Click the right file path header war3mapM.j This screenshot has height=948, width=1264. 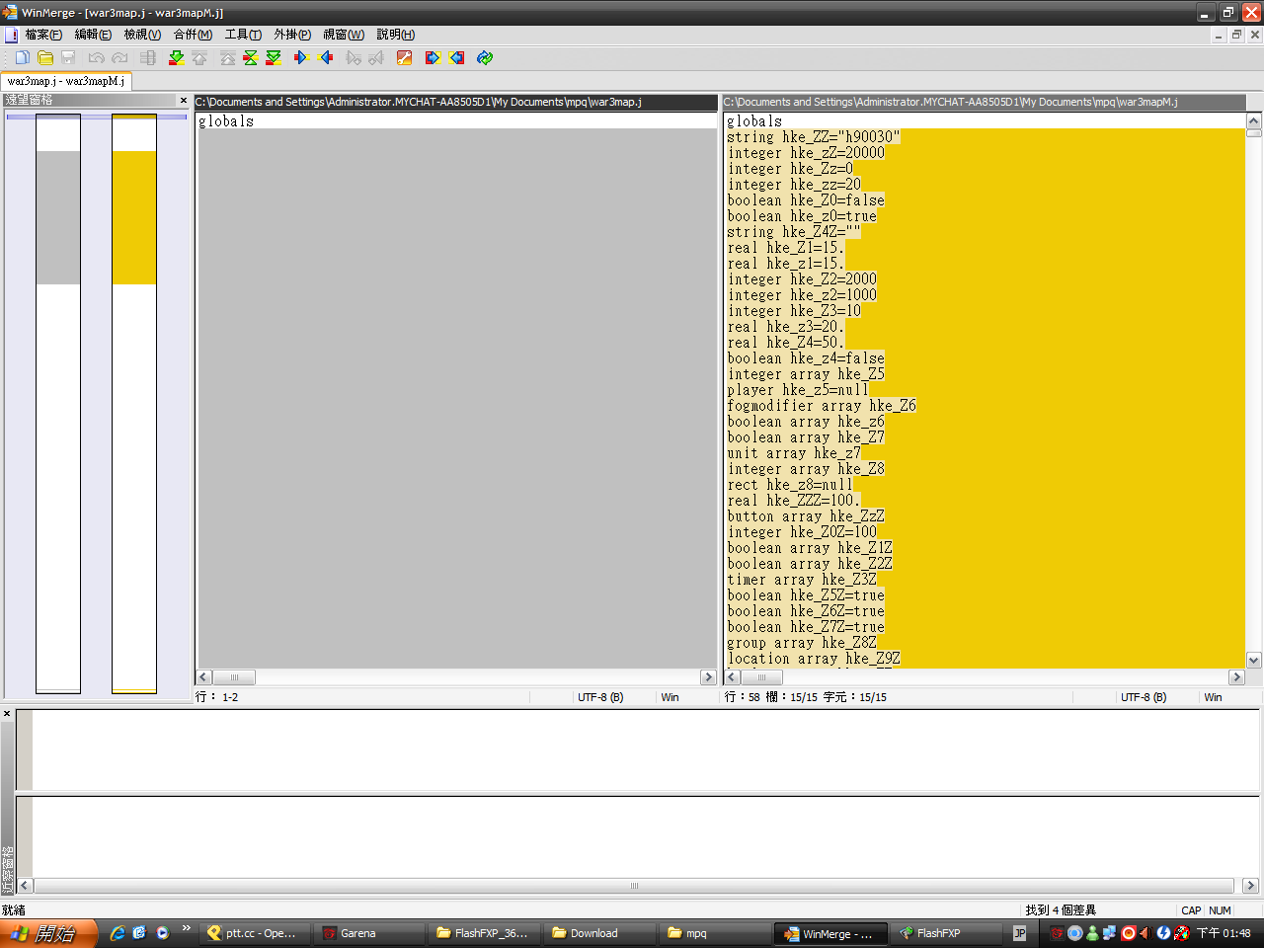tap(984, 102)
